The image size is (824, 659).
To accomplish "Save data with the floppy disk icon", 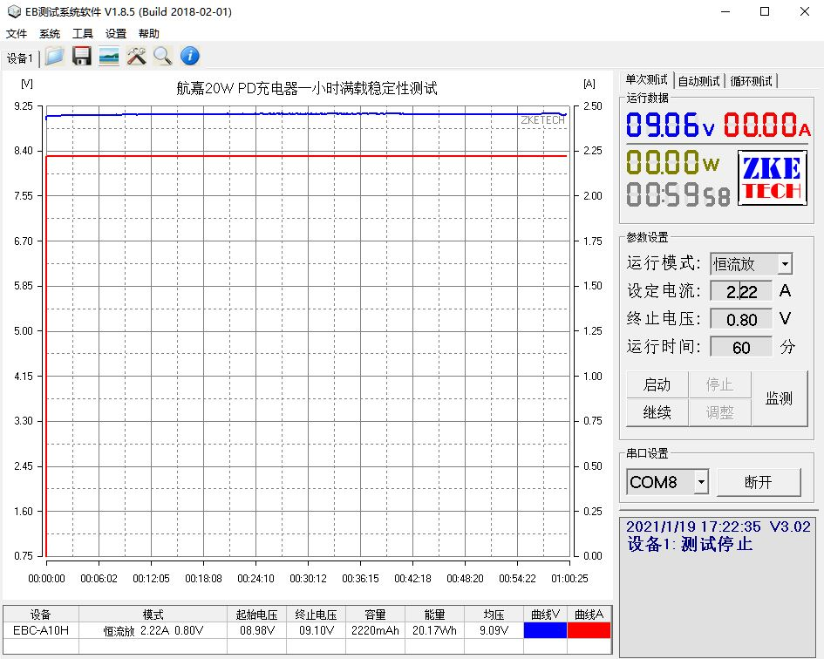I will [x=81, y=56].
